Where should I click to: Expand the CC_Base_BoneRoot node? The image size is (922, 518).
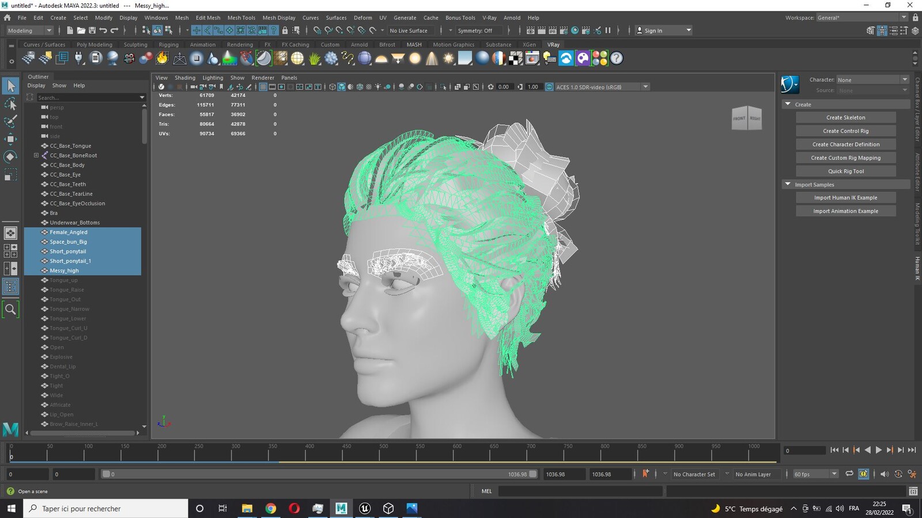[36, 155]
